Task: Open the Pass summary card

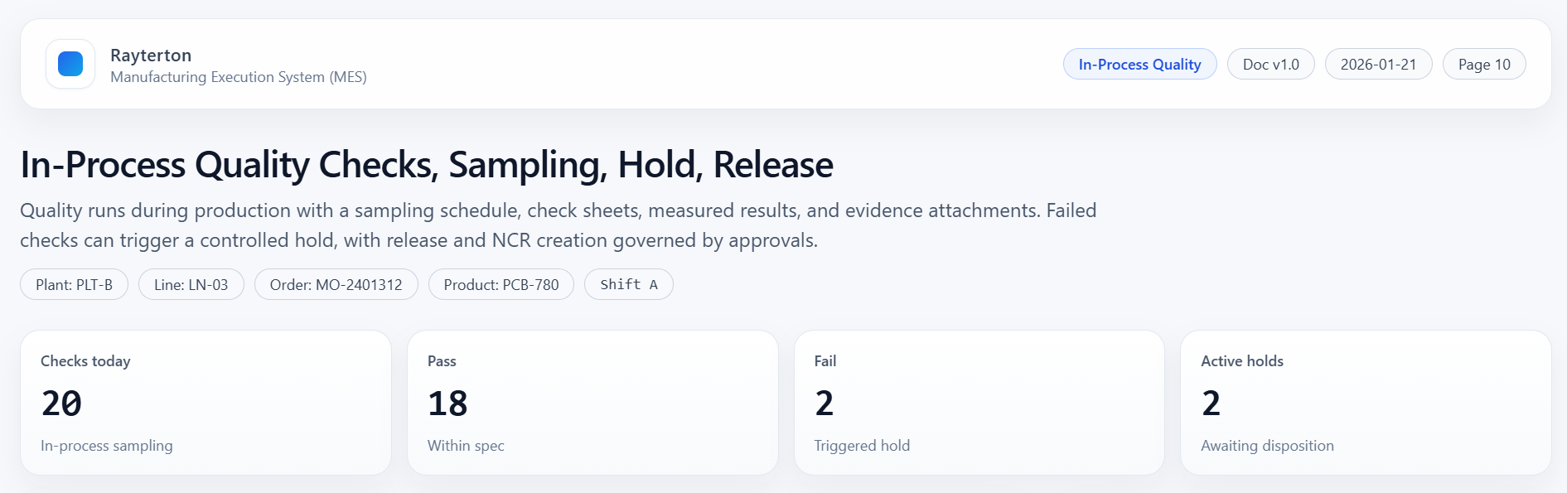Action: pyautogui.click(x=592, y=403)
